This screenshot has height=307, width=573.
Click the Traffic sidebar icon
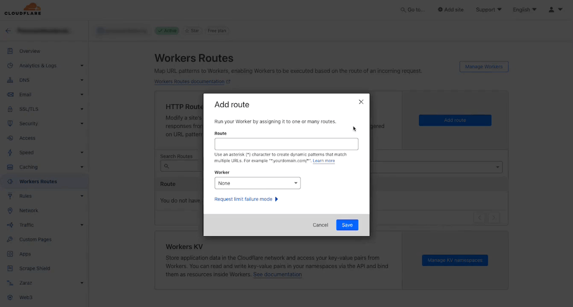[x=10, y=225]
